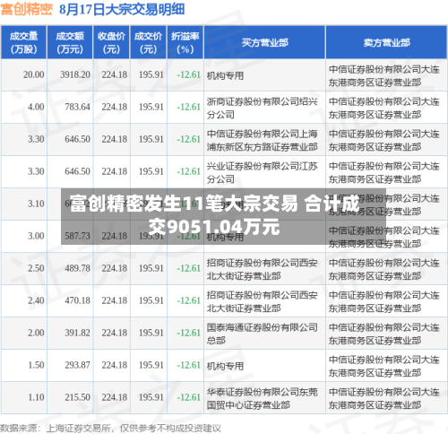Viewport: 448px width, 434px height.
Task: Select the 成交额(万元) column header
Action: (x=70, y=42)
